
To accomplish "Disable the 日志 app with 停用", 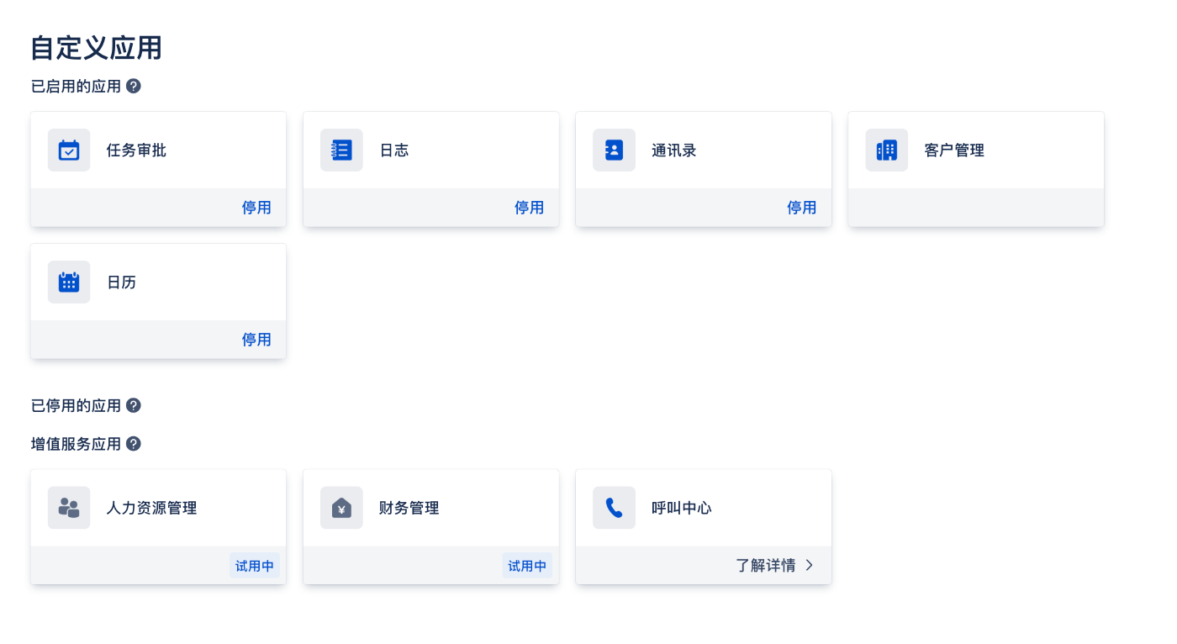I will click(529, 208).
